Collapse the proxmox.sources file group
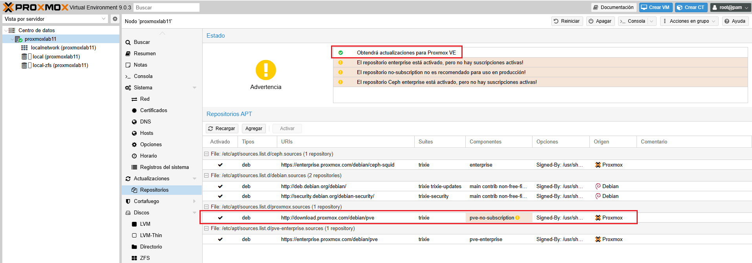The width and height of the screenshot is (752, 263). pyautogui.click(x=206, y=207)
